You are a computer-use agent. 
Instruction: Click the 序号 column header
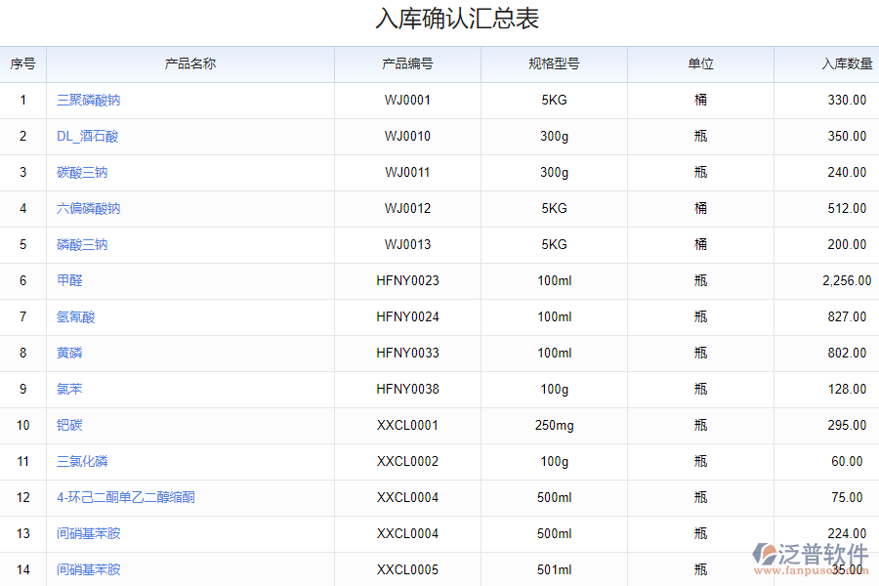point(23,64)
